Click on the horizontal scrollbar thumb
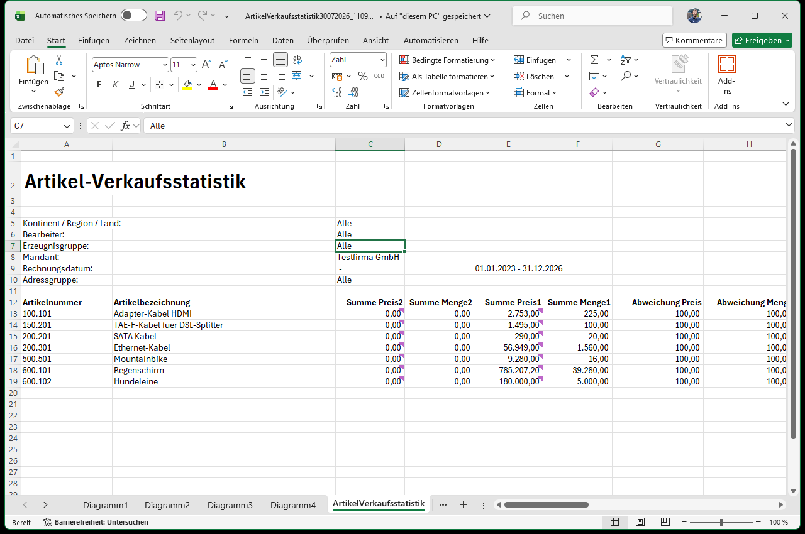Viewport: 805px width, 534px height. [x=546, y=504]
